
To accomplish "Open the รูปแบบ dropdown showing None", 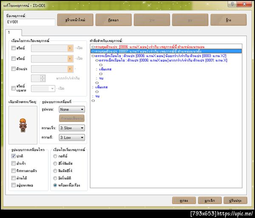I will [72, 109].
